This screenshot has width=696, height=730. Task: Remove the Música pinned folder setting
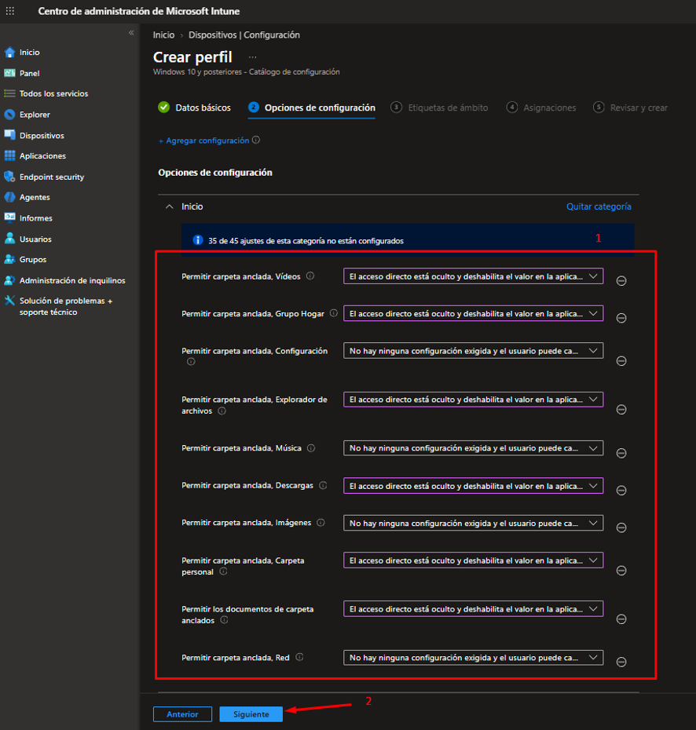point(621,453)
